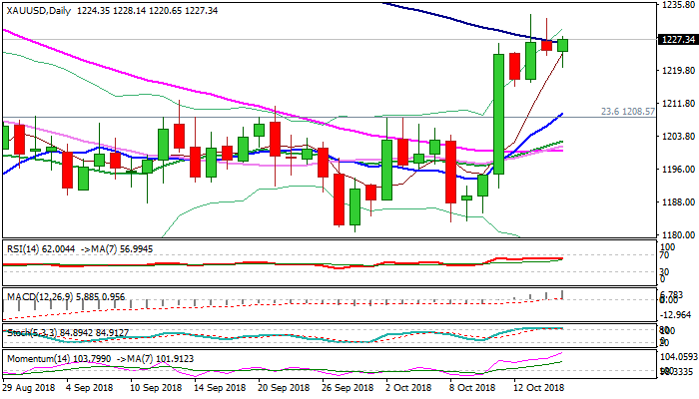
Task: Click the 12 Oct 2018 date label
Action: point(537,387)
